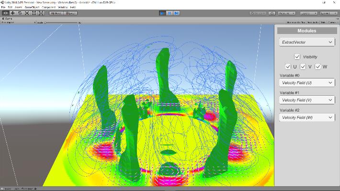Open the GameObject menu
Viewport: 340px width, 191px height.
(x=32, y=7)
